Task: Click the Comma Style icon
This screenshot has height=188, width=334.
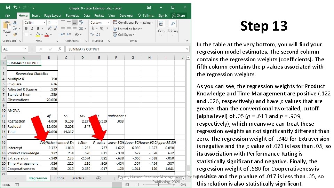Action: (x=107, y=28)
